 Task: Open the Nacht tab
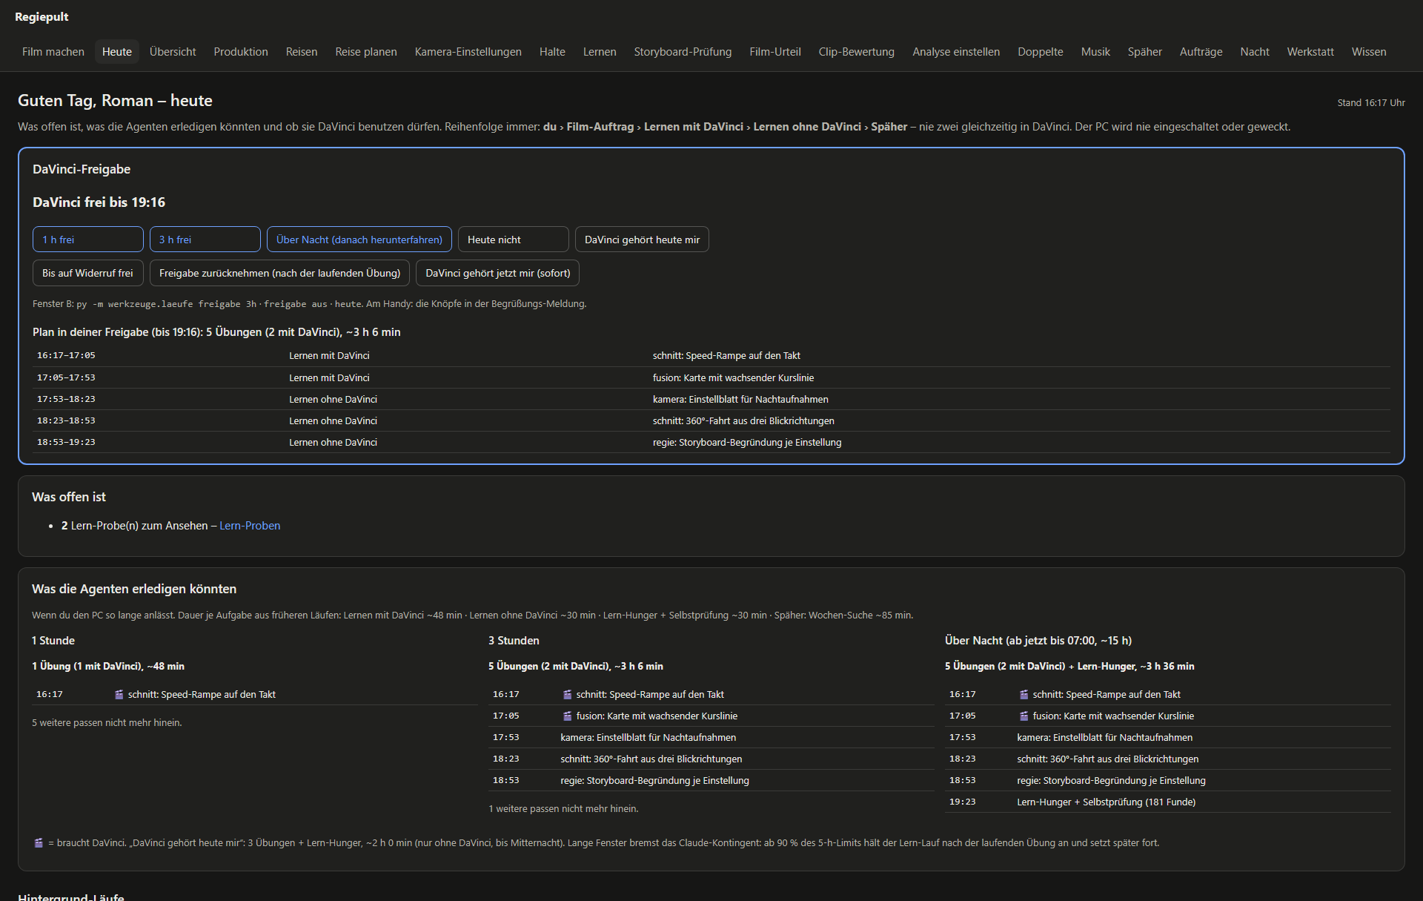tap(1255, 52)
